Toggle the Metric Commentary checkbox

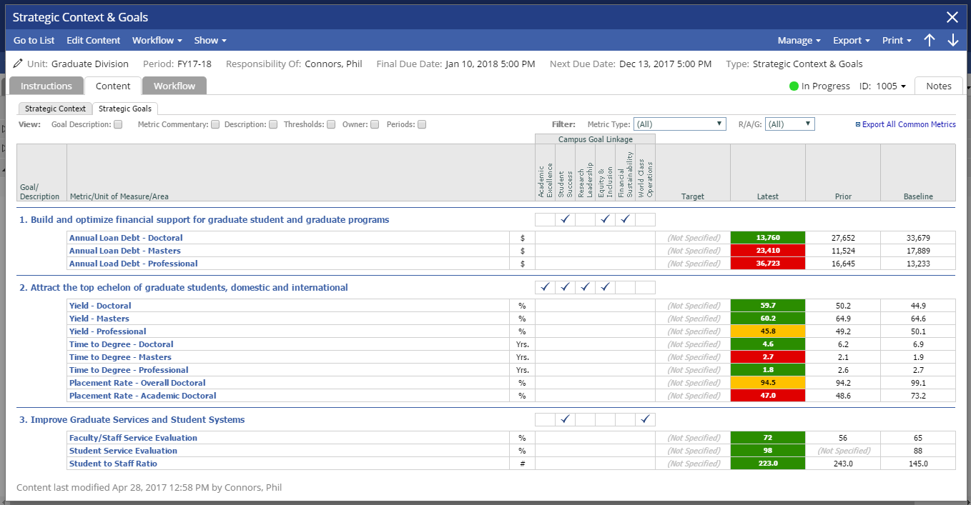point(215,124)
